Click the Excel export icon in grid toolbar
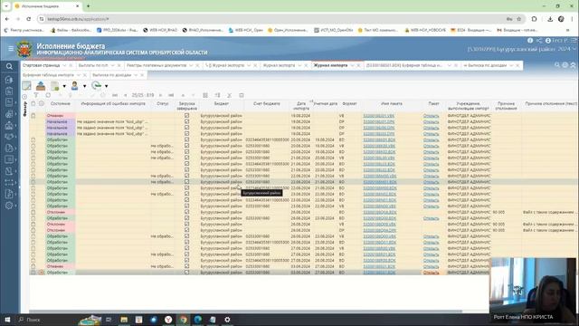This screenshot has width=579, height=326. click(x=229, y=95)
